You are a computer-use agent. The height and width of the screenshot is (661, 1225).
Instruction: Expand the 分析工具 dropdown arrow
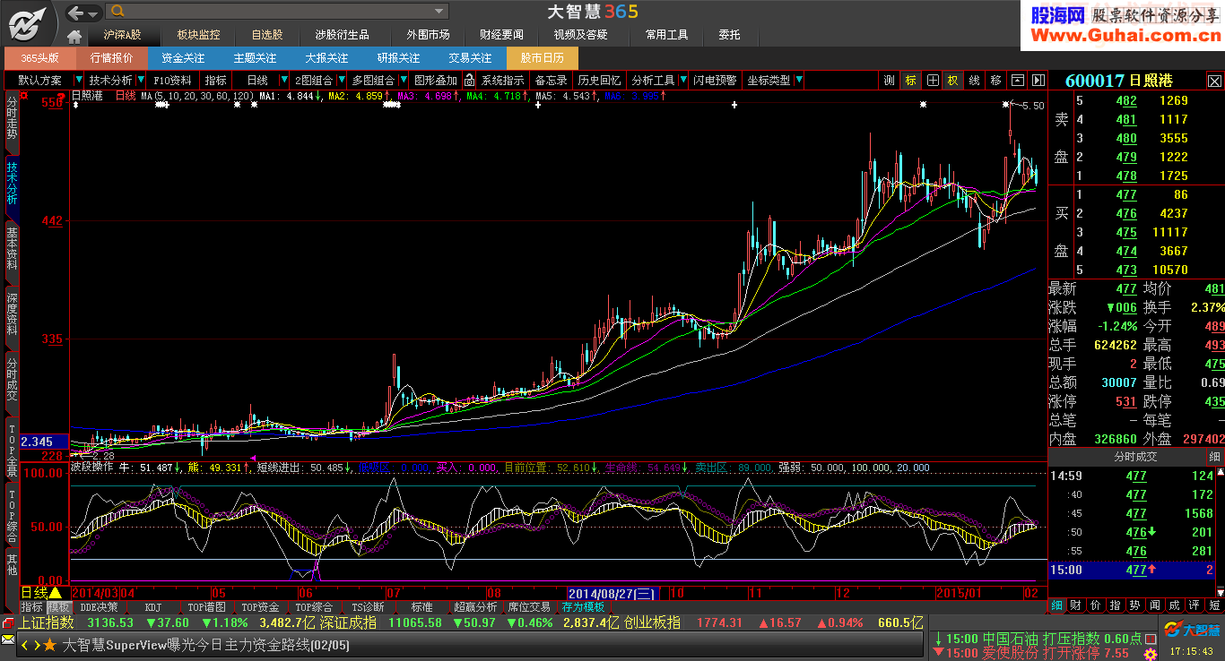click(683, 80)
